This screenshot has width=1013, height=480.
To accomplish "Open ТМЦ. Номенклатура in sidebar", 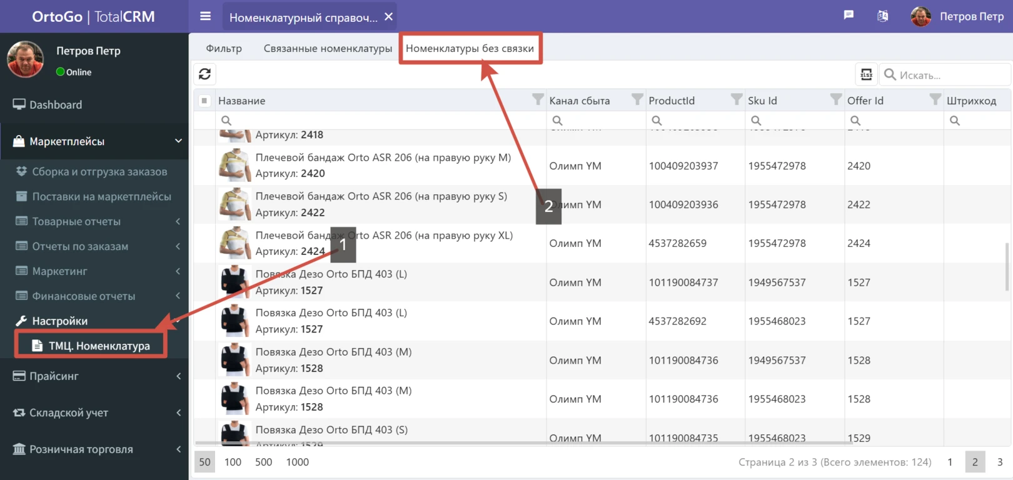I will [x=99, y=346].
